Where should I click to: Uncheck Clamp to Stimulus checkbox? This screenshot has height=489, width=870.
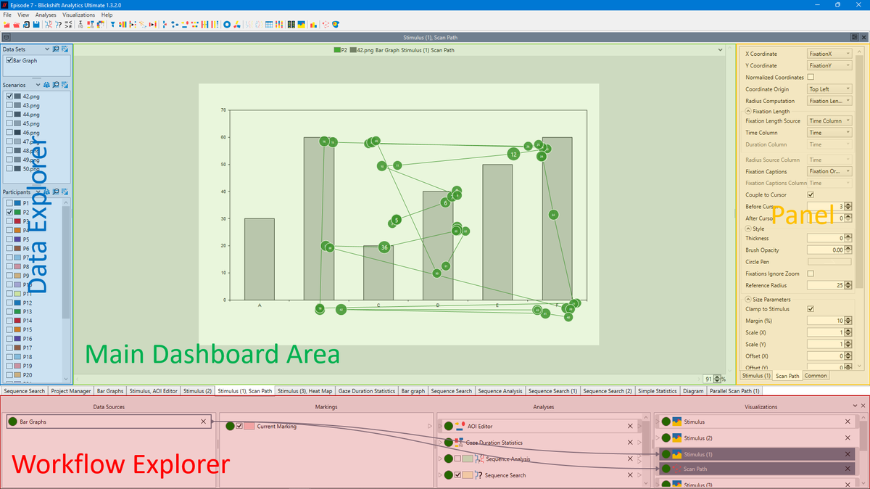point(811,309)
